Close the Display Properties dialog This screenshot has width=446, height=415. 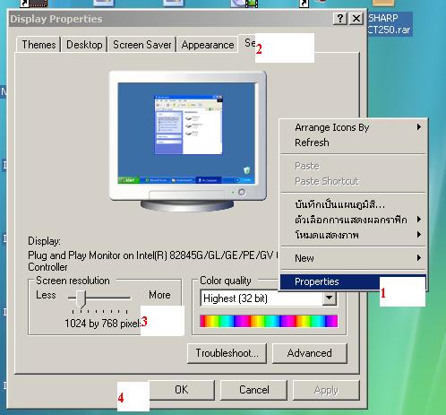(x=356, y=19)
